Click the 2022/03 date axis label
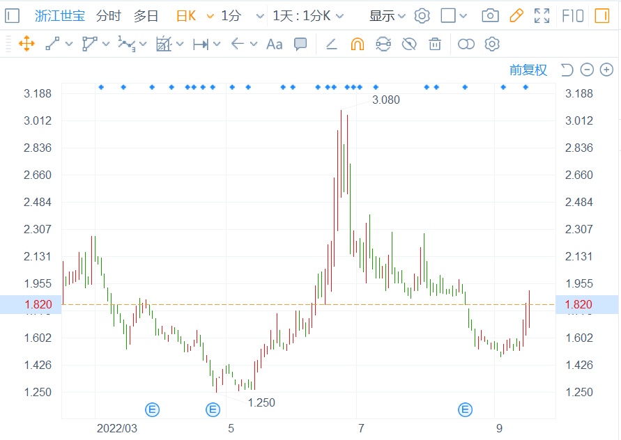The image size is (621, 440). click(x=117, y=429)
